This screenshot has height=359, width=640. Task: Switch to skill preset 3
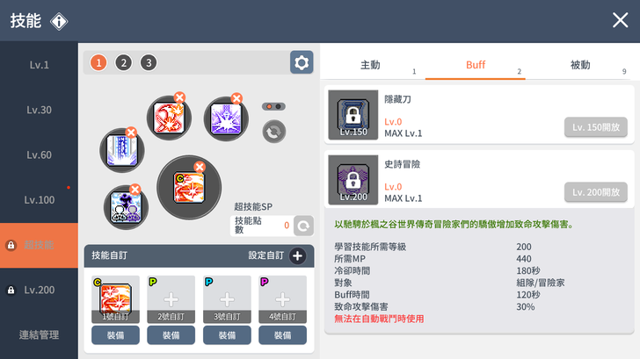tap(149, 62)
